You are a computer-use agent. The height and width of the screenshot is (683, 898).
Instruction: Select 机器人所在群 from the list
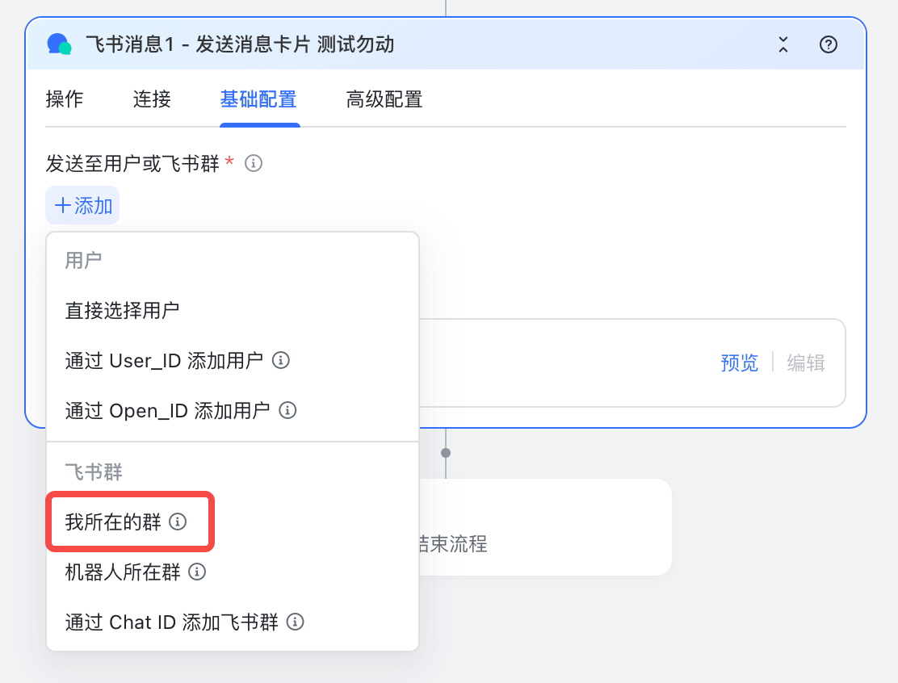pos(233,572)
